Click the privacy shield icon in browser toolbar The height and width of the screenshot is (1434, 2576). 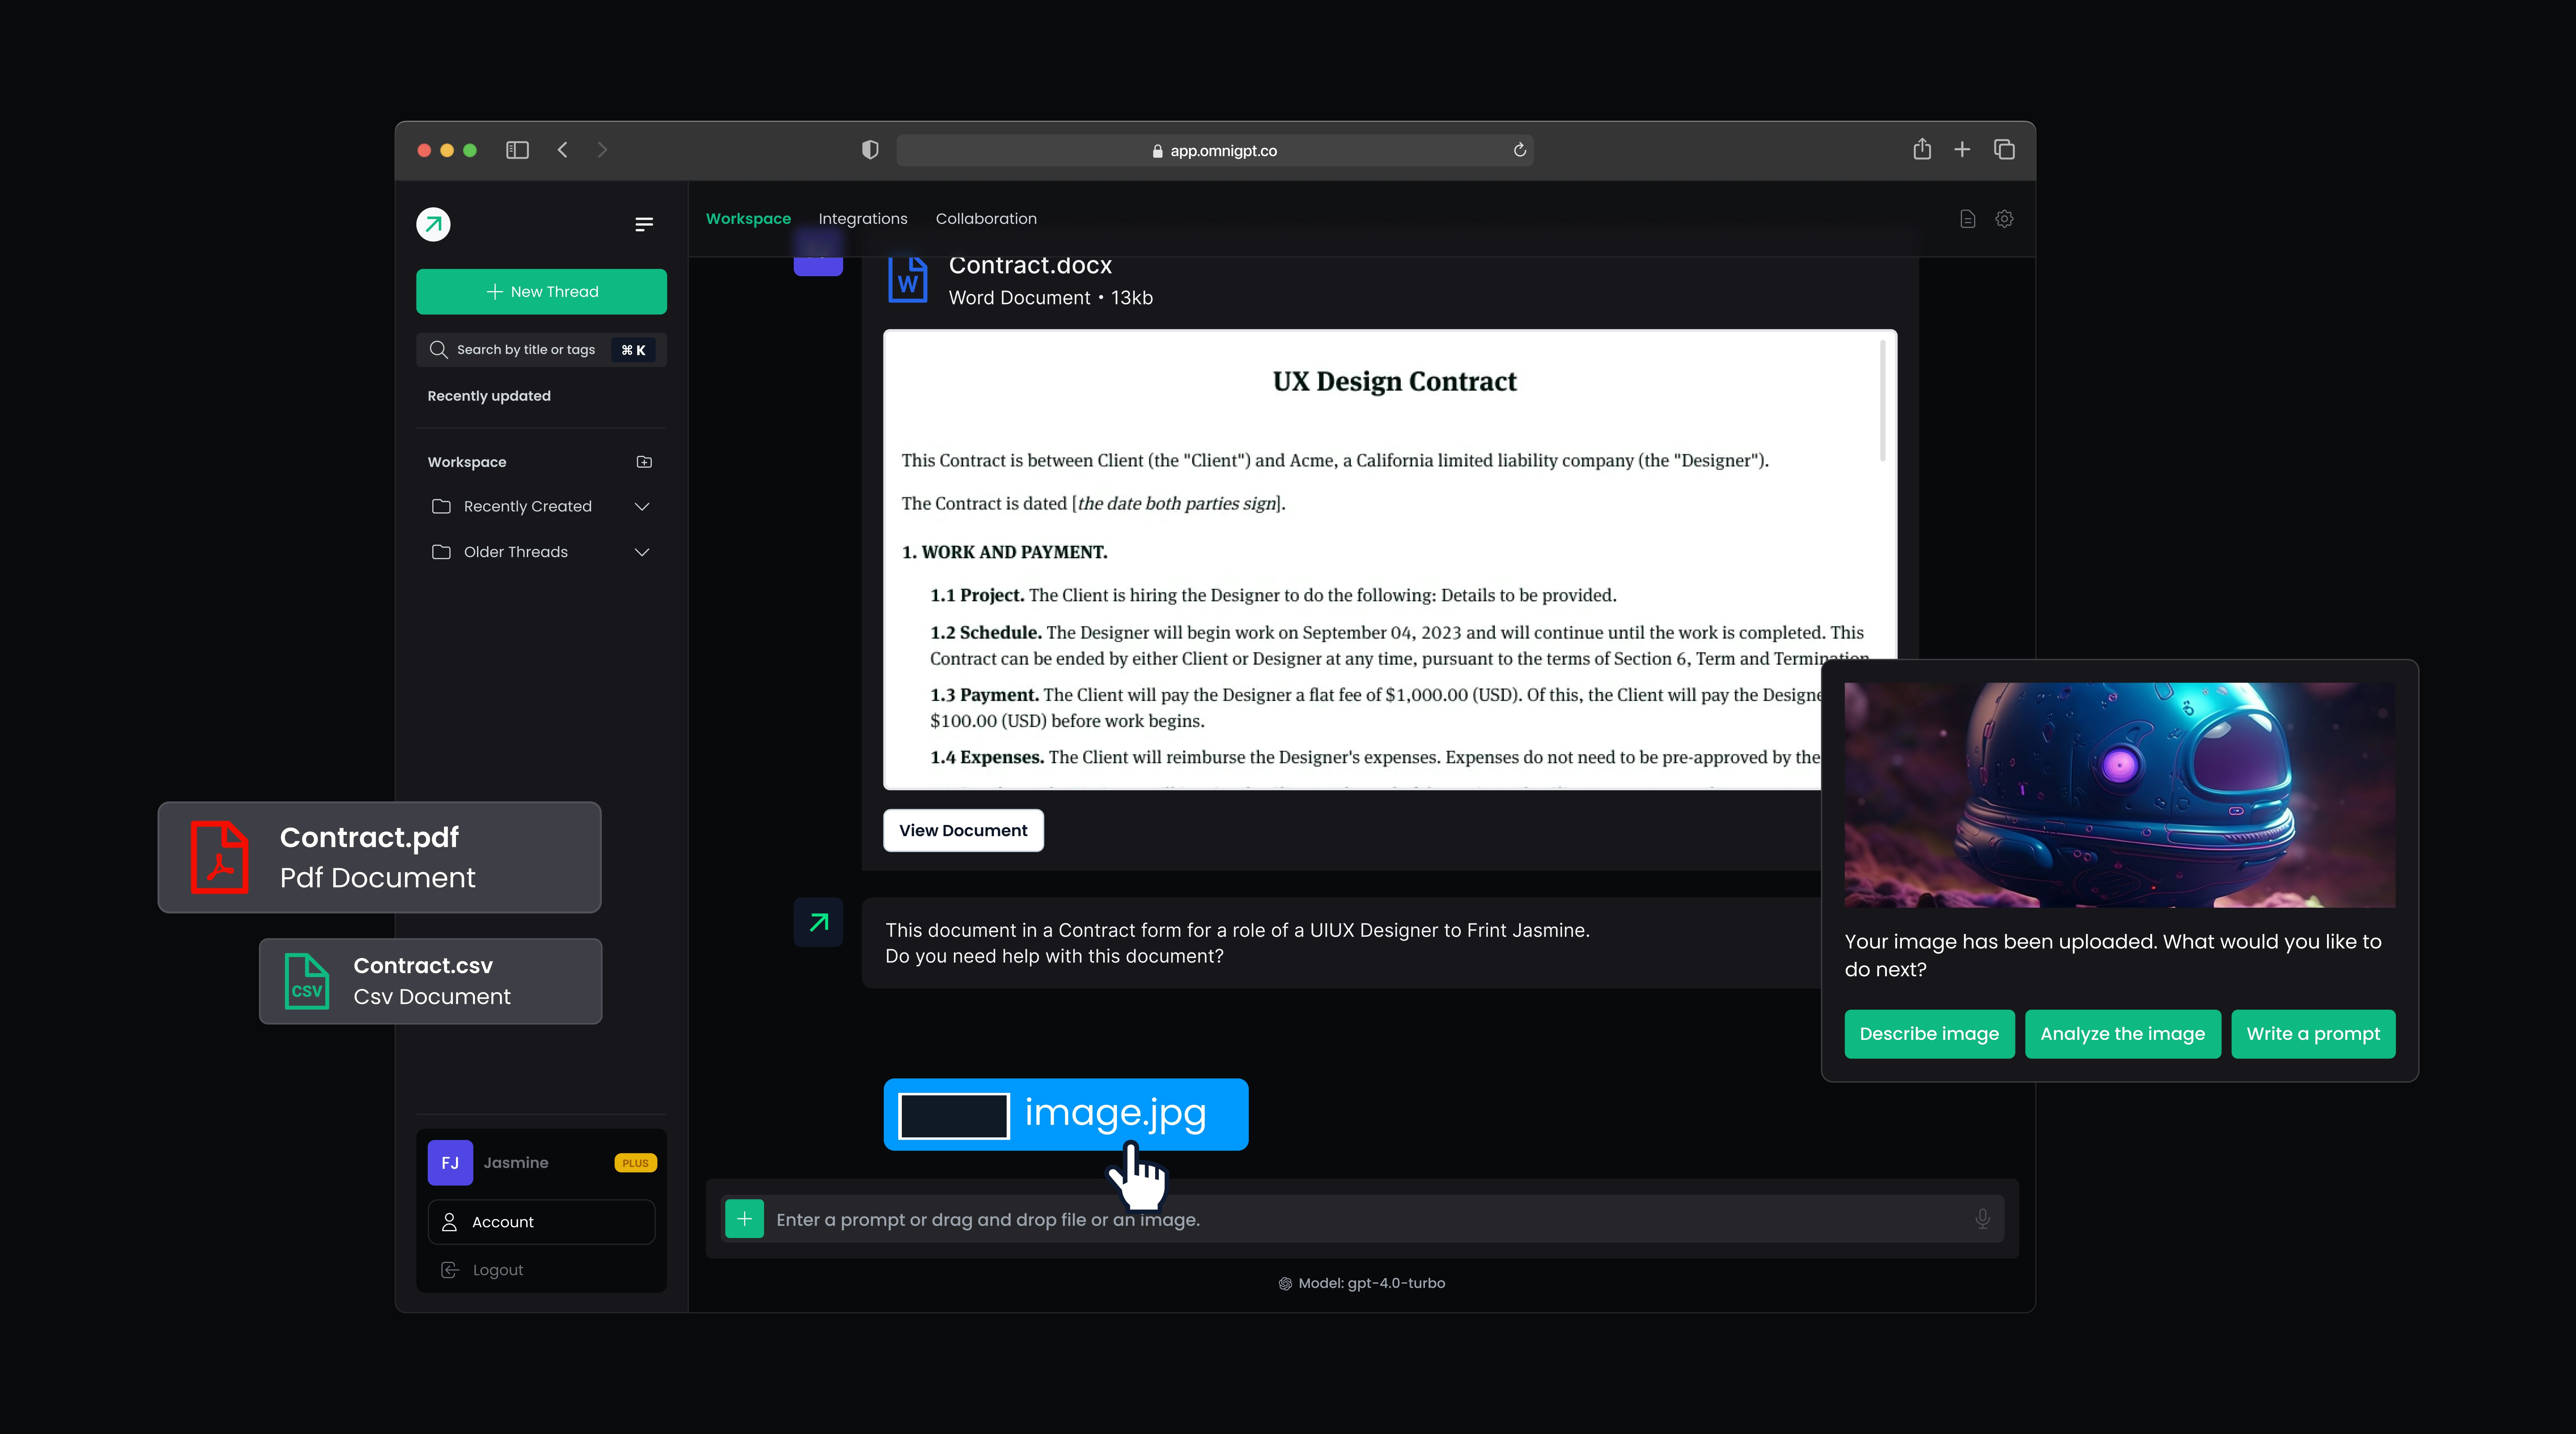(870, 150)
